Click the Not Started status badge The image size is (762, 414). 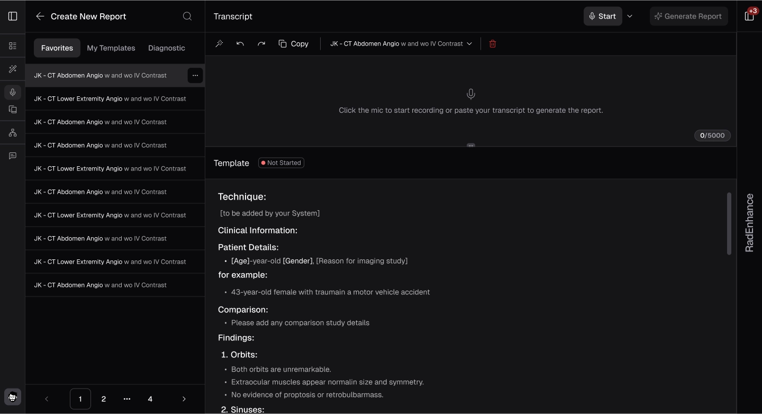[281, 163]
